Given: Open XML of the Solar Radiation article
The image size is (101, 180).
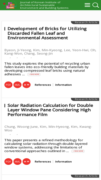Looking at the screenshot, I should tap(18, 162).
